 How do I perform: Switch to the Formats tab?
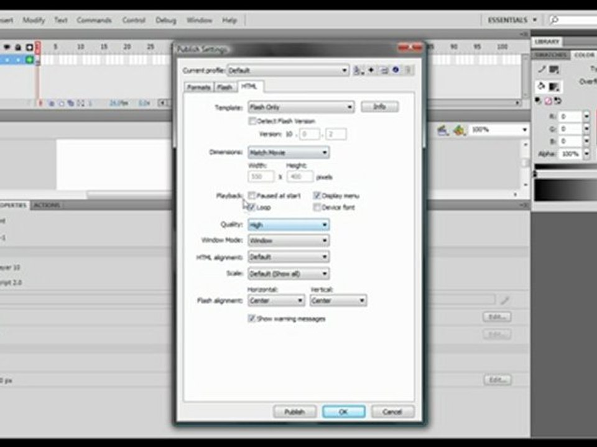(x=199, y=87)
